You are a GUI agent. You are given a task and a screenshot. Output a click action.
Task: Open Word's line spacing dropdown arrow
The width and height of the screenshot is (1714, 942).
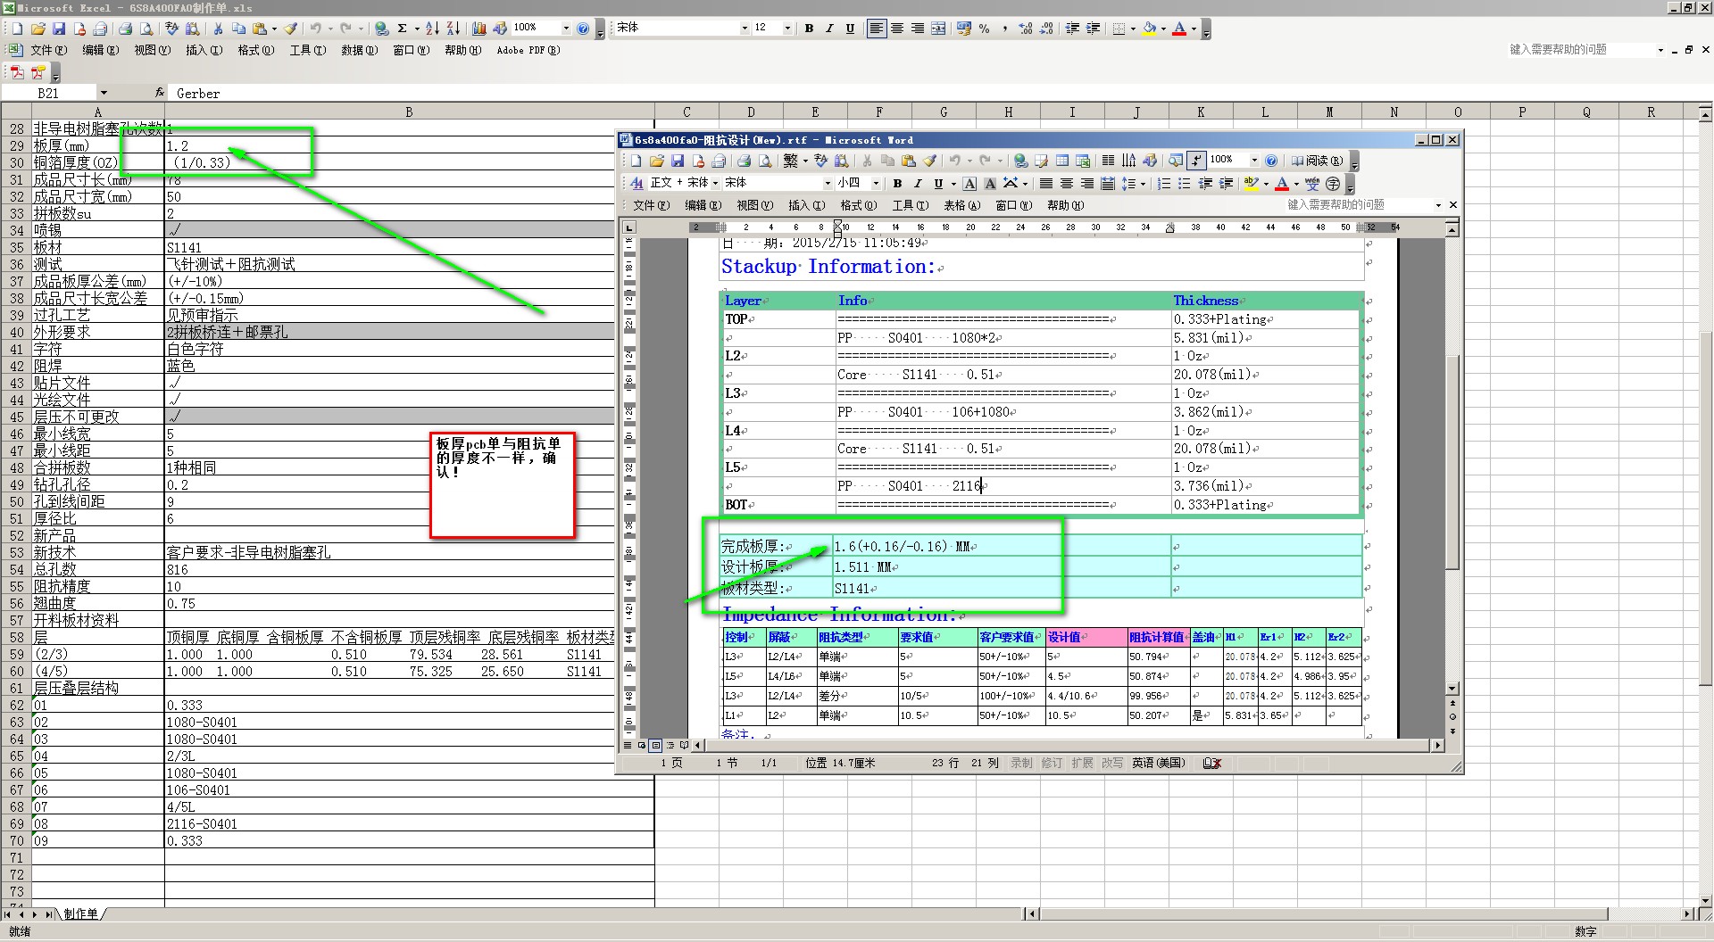(x=1143, y=183)
